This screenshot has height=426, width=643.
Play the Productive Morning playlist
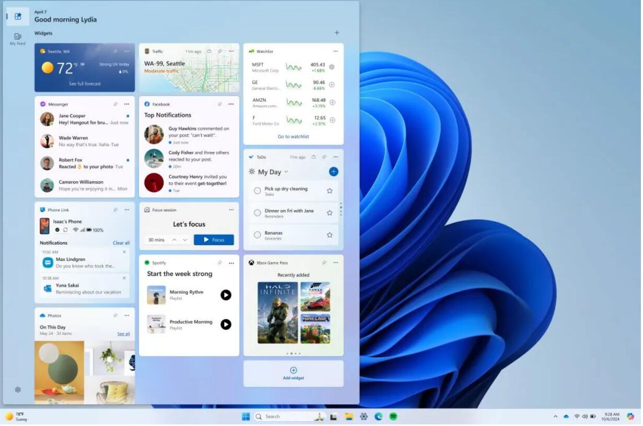click(227, 325)
